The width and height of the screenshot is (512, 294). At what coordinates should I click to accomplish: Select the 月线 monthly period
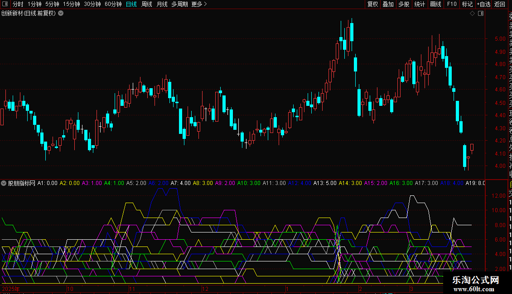click(162, 4)
